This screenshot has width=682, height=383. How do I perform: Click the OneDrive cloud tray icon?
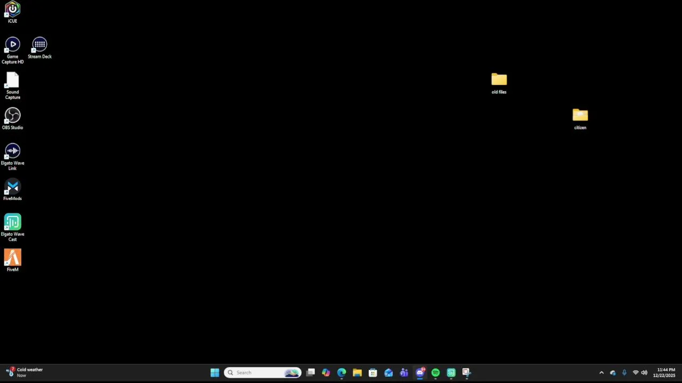(613, 372)
